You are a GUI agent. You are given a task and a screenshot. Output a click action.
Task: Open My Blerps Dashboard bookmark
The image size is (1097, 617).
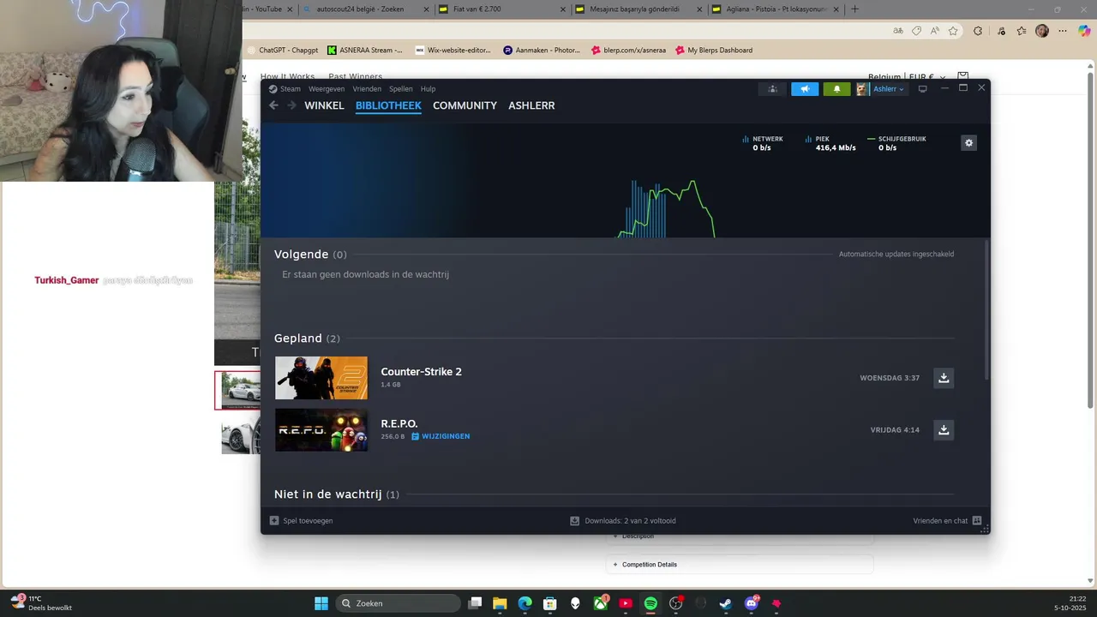pyautogui.click(x=714, y=51)
